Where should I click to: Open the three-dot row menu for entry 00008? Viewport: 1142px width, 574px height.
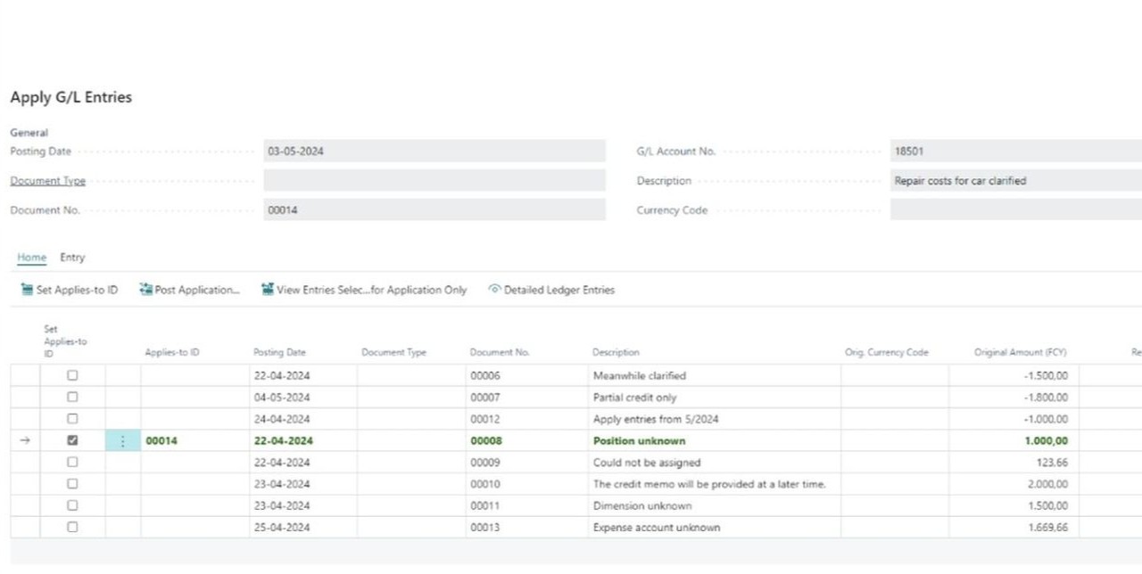click(x=123, y=441)
